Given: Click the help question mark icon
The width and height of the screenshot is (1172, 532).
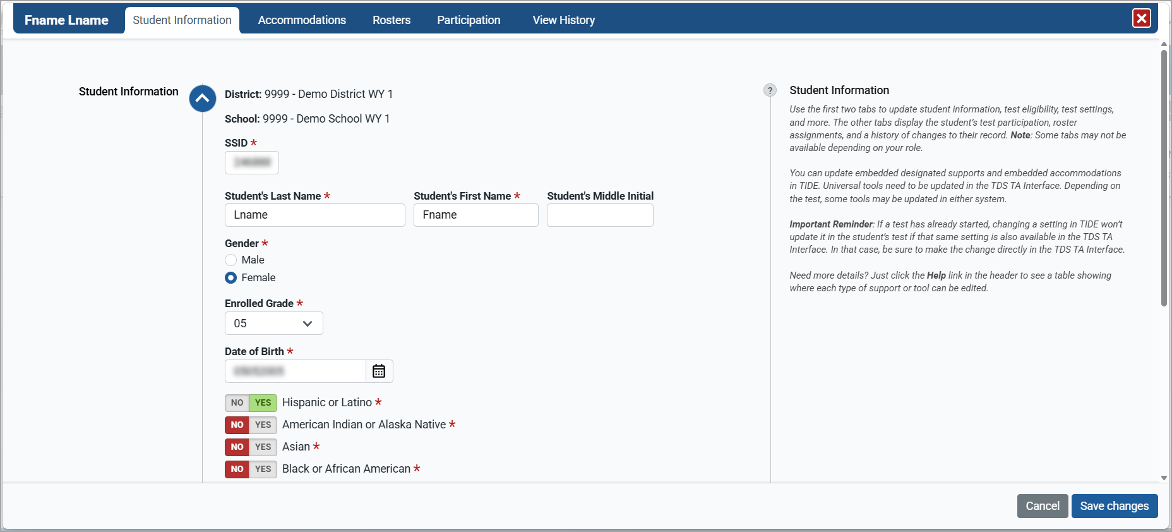Looking at the screenshot, I should (x=770, y=90).
